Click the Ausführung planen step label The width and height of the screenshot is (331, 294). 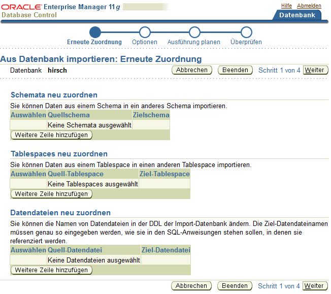coord(194,42)
